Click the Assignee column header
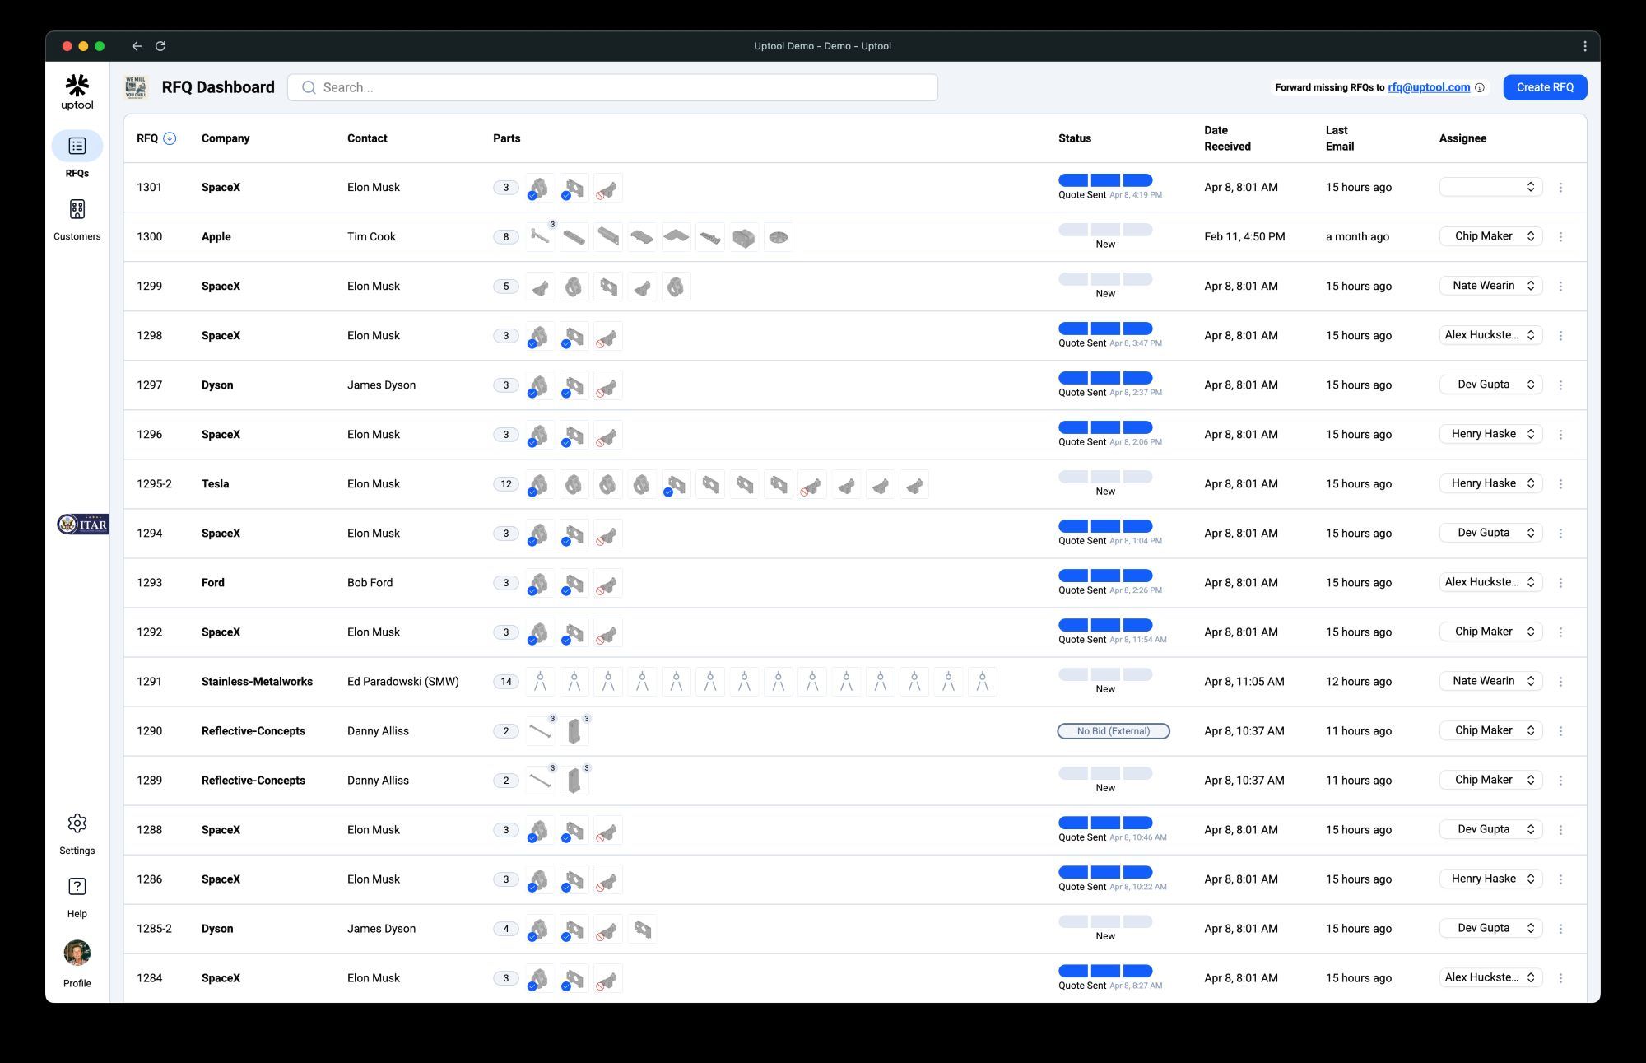The image size is (1646, 1063). pos(1462,138)
